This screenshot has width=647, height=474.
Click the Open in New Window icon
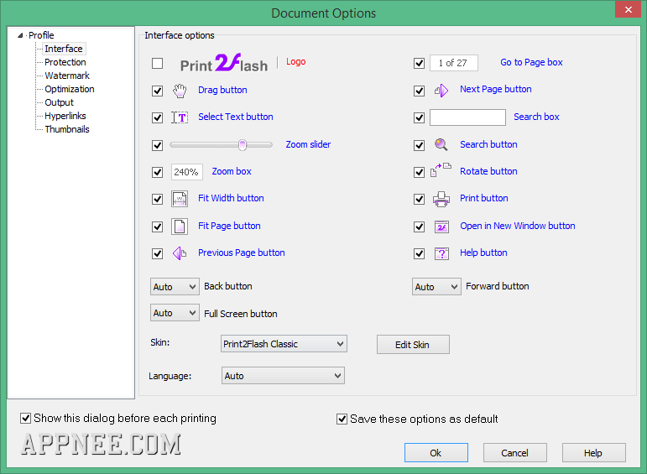(441, 227)
